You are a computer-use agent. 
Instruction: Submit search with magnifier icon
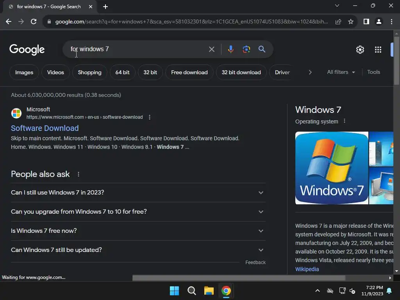coord(262,49)
